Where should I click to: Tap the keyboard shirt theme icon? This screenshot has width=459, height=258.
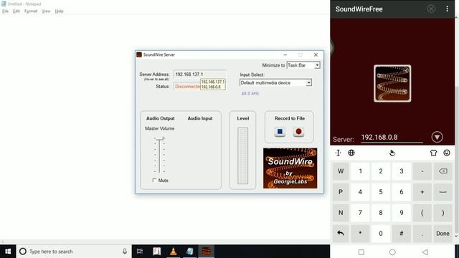433,153
